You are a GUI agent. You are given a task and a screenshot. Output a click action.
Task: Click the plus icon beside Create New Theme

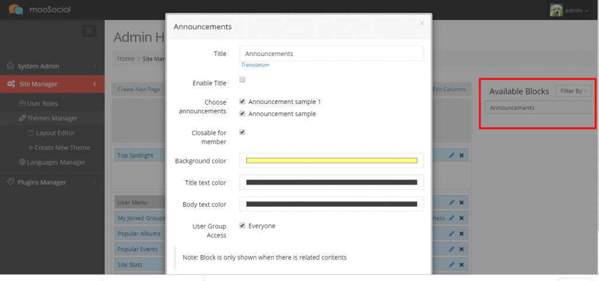coord(30,147)
